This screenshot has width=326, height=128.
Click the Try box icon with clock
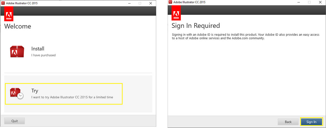click(17, 93)
